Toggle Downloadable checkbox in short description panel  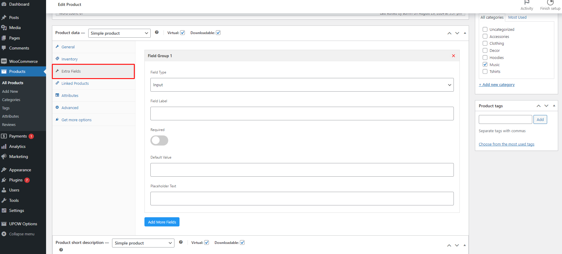click(242, 242)
